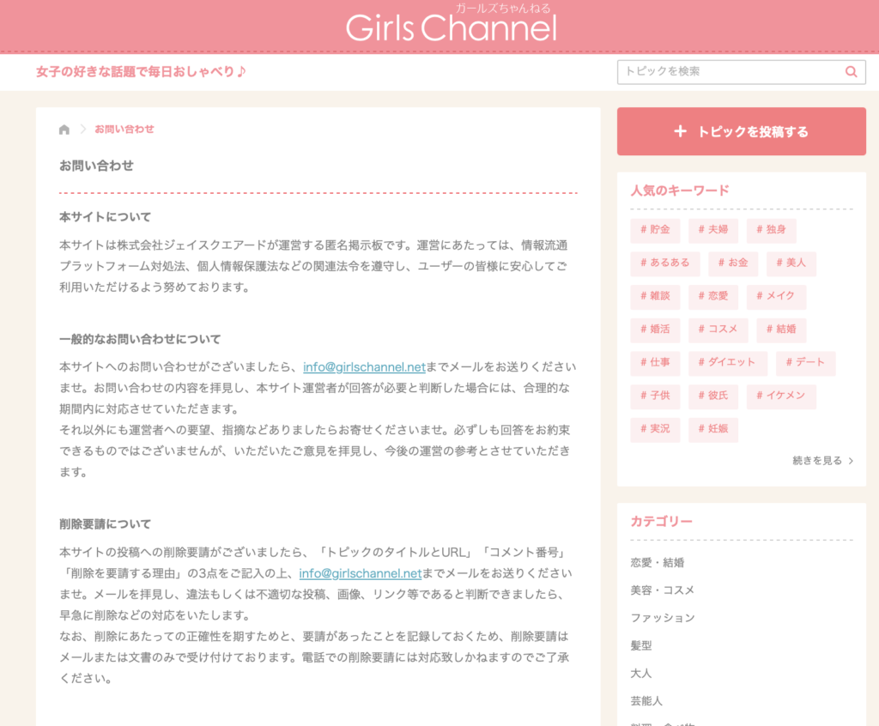Click the magnifier search icon
Screen dimensions: 879x726
(x=851, y=72)
